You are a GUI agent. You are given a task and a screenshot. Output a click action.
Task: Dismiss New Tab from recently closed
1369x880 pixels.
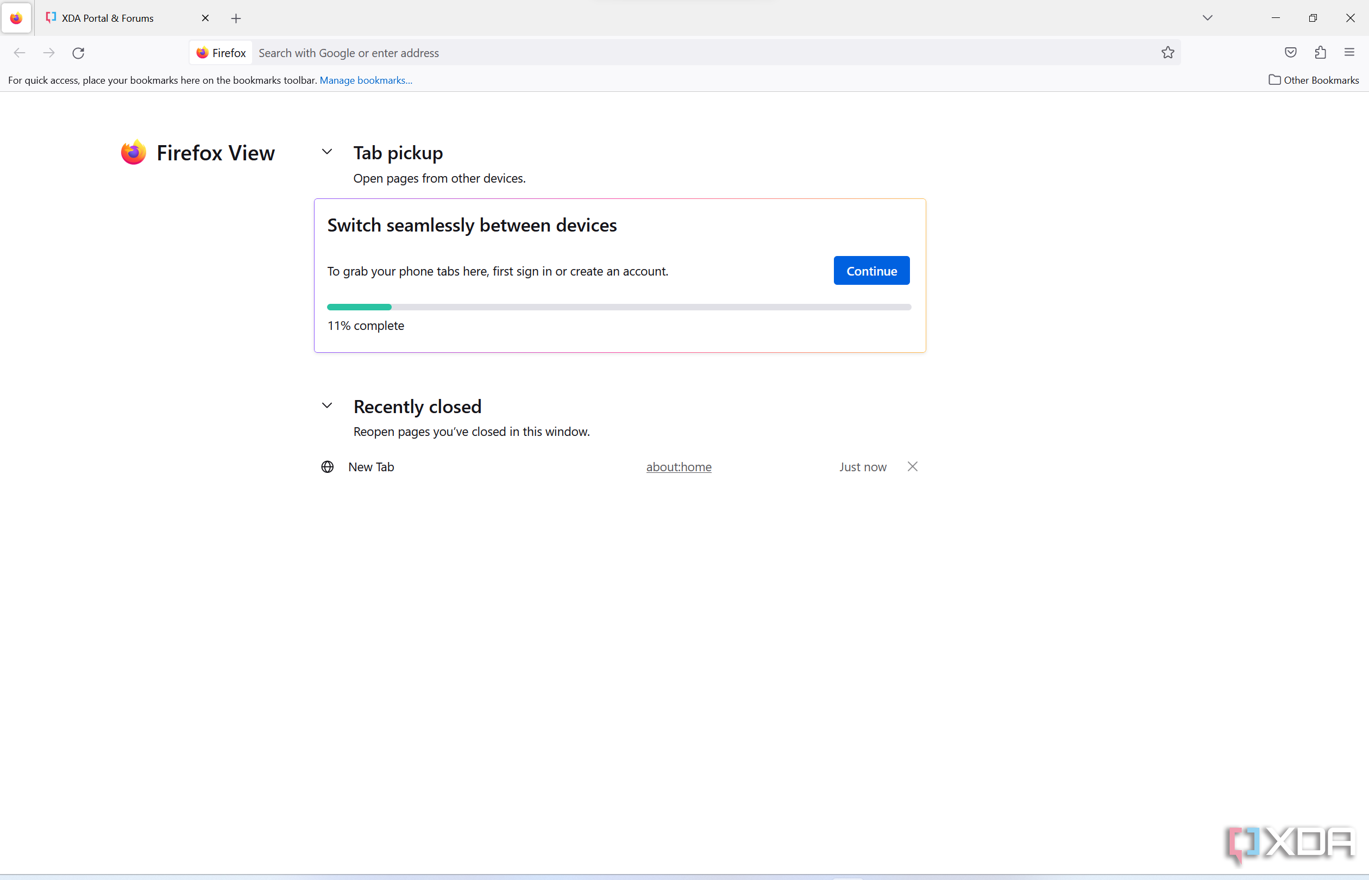pyautogui.click(x=913, y=467)
